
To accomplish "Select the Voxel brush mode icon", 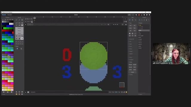I will (x=17, y=25).
